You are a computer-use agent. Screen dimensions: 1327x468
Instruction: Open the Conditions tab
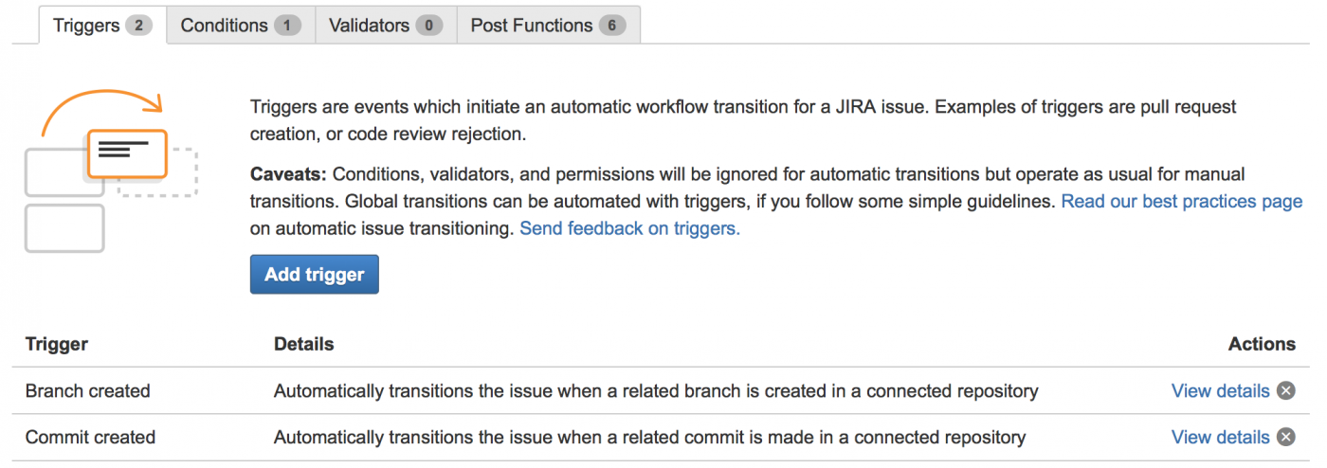[225, 26]
